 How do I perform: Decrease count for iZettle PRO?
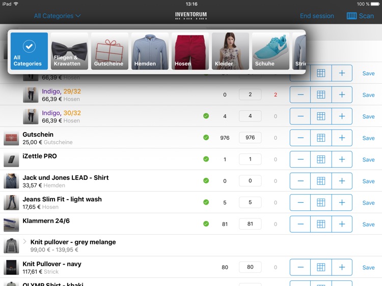click(x=300, y=160)
